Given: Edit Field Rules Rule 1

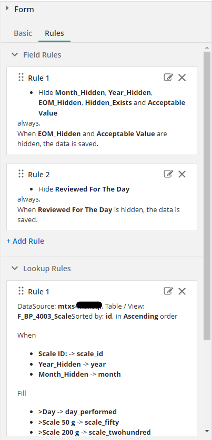Looking at the screenshot, I should pyautogui.click(x=168, y=78).
